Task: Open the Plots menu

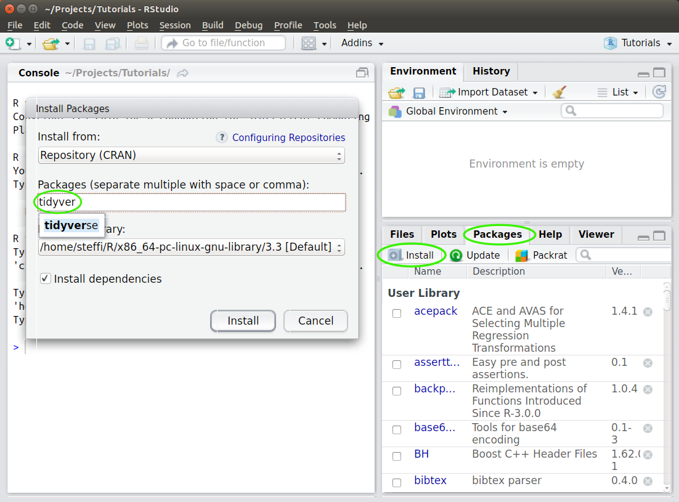Action: click(137, 25)
